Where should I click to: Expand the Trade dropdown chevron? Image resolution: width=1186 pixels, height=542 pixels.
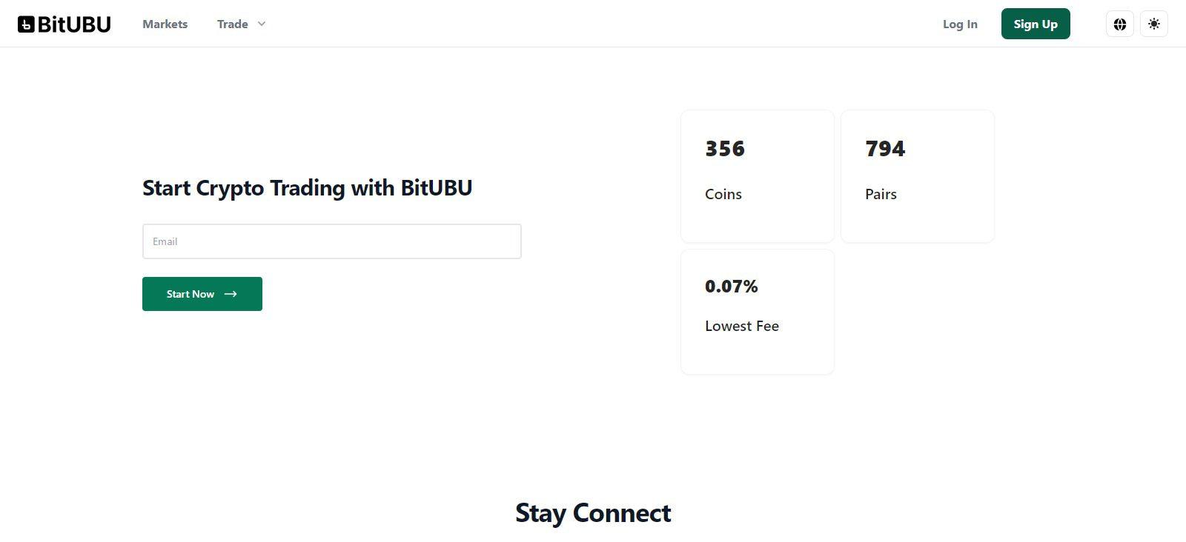tap(261, 24)
